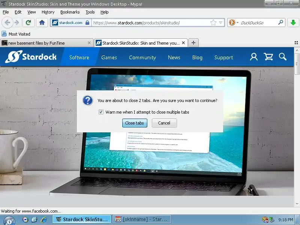The width and height of the screenshot is (300, 225).
Task: Open the Edit menu
Action: 18,12
